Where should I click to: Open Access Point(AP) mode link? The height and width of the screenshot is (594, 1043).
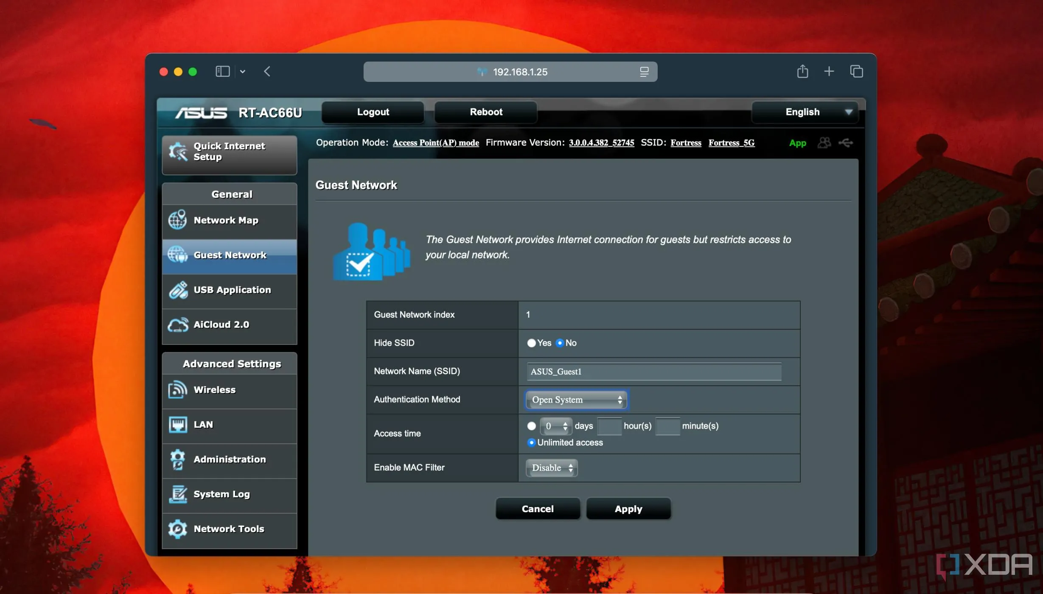point(436,143)
